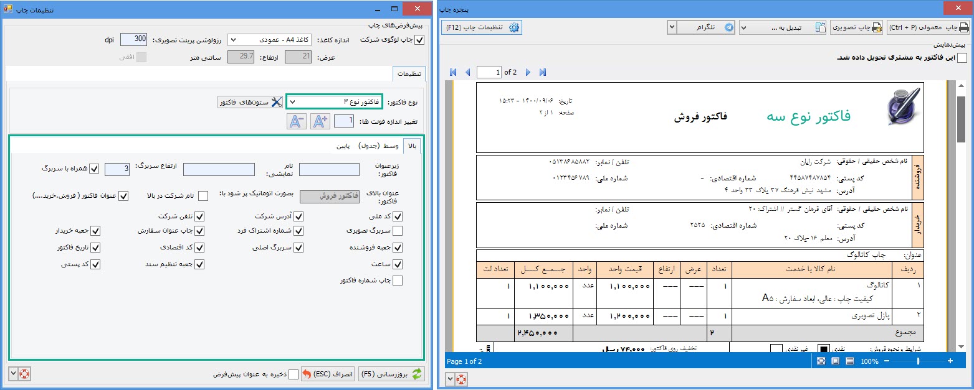The width and height of the screenshot is (974, 390).
Task: Click the 'بروزرسانی (F5)' refresh button
Action: (x=392, y=374)
